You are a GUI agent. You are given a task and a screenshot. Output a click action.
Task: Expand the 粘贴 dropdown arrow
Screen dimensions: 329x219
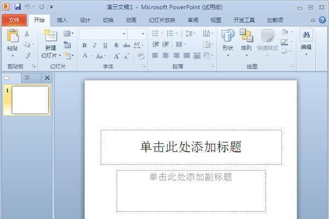(13, 56)
